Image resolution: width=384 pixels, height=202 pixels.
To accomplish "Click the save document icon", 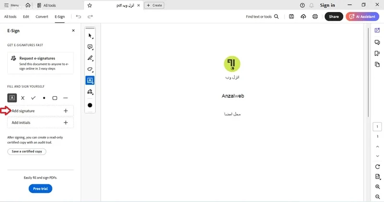I will click(291, 17).
